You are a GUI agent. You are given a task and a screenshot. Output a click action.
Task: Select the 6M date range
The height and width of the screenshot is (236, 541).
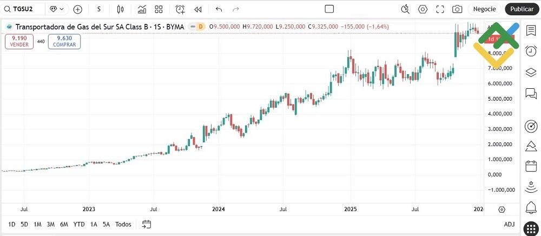pyautogui.click(x=64, y=224)
